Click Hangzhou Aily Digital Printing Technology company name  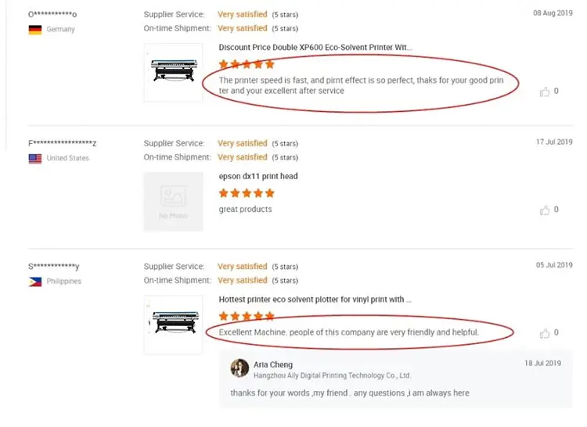pos(332,376)
